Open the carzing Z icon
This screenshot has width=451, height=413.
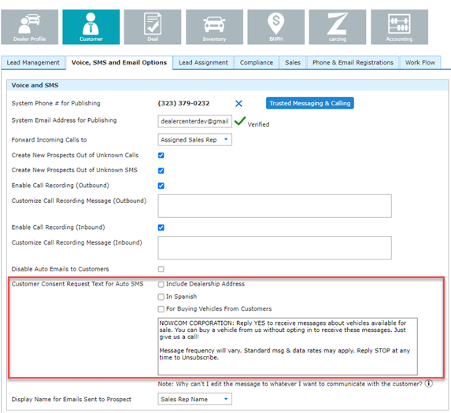coord(338,27)
